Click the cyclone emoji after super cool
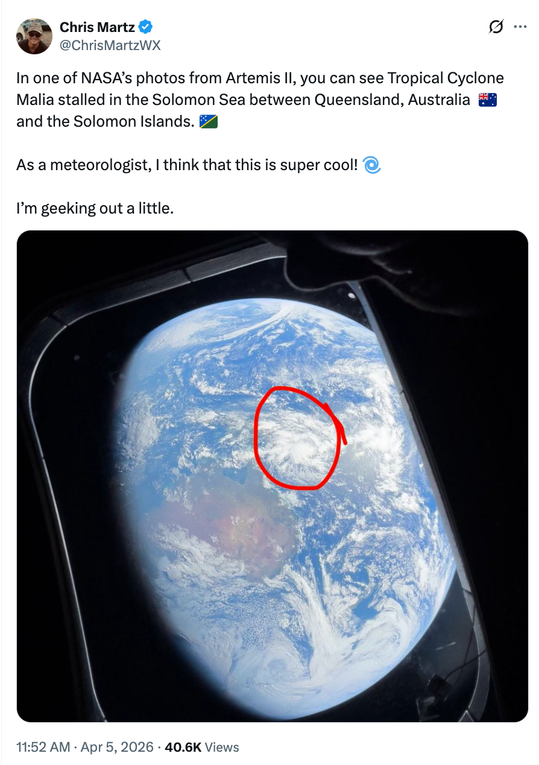 click(372, 165)
